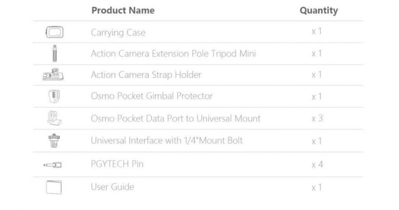The width and height of the screenshot is (399, 210).
Task: Click the Carrying Case icon
Action: click(x=55, y=32)
